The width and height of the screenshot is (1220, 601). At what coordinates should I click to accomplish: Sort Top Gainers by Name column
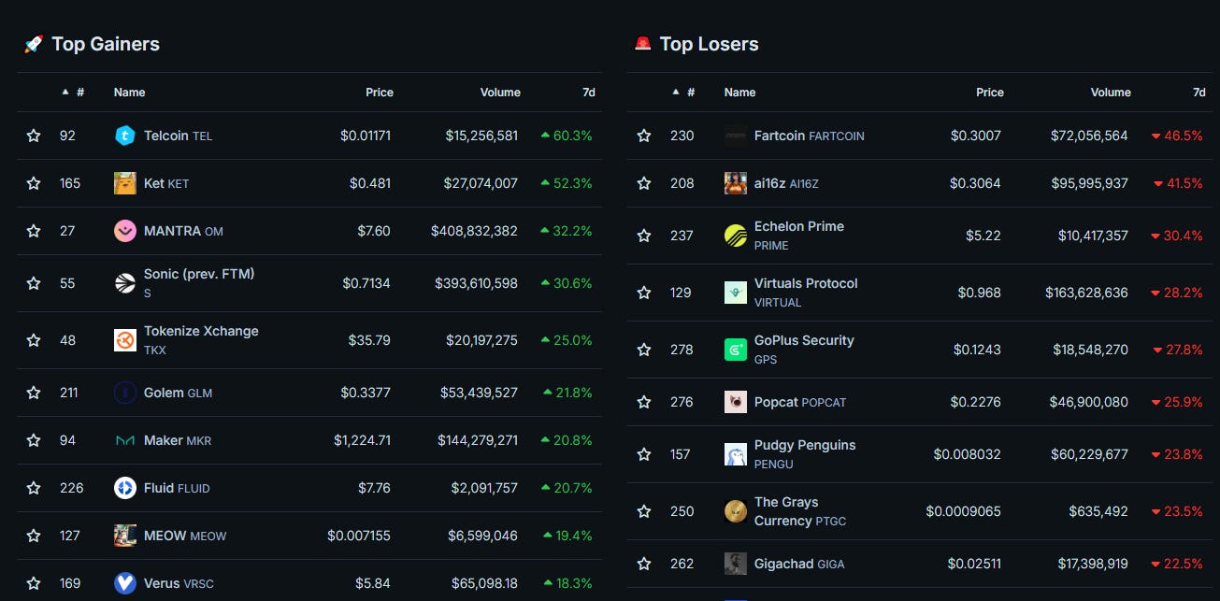click(x=130, y=93)
